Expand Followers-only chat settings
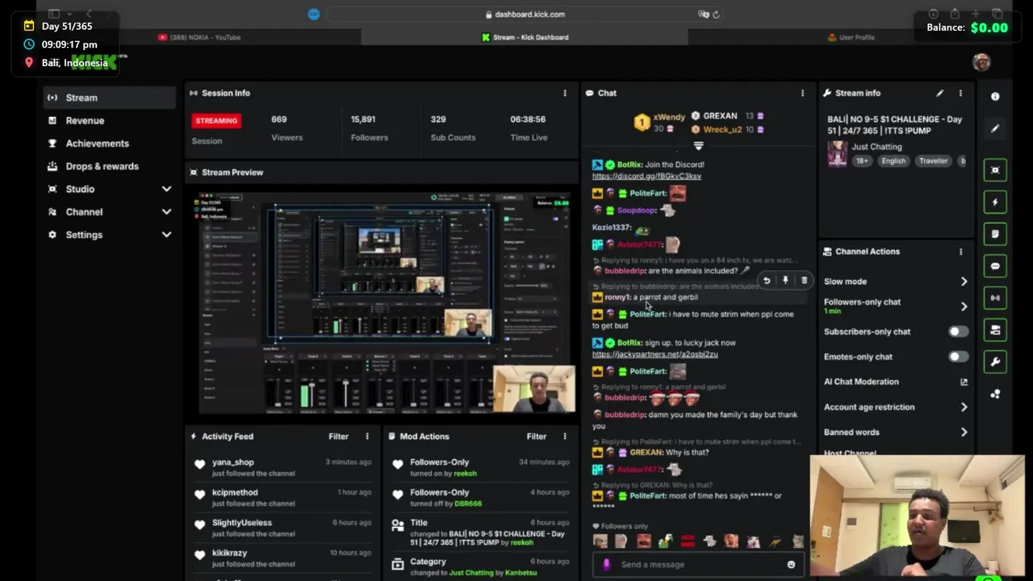 (964, 307)
